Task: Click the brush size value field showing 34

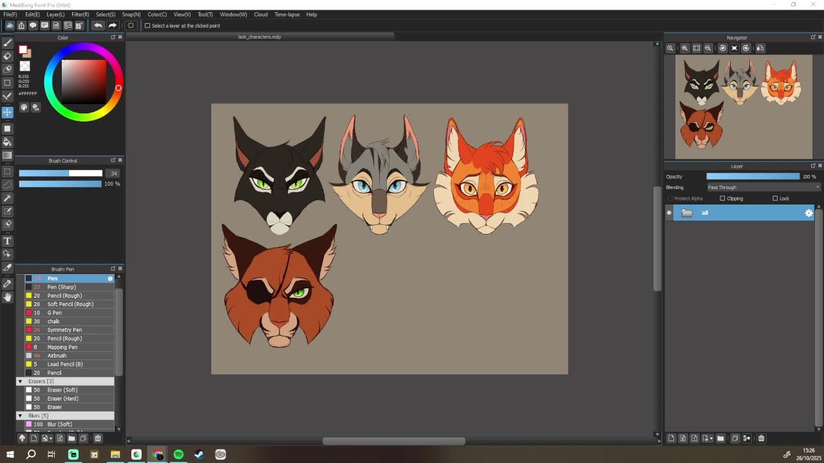Action: click(113, 173)
